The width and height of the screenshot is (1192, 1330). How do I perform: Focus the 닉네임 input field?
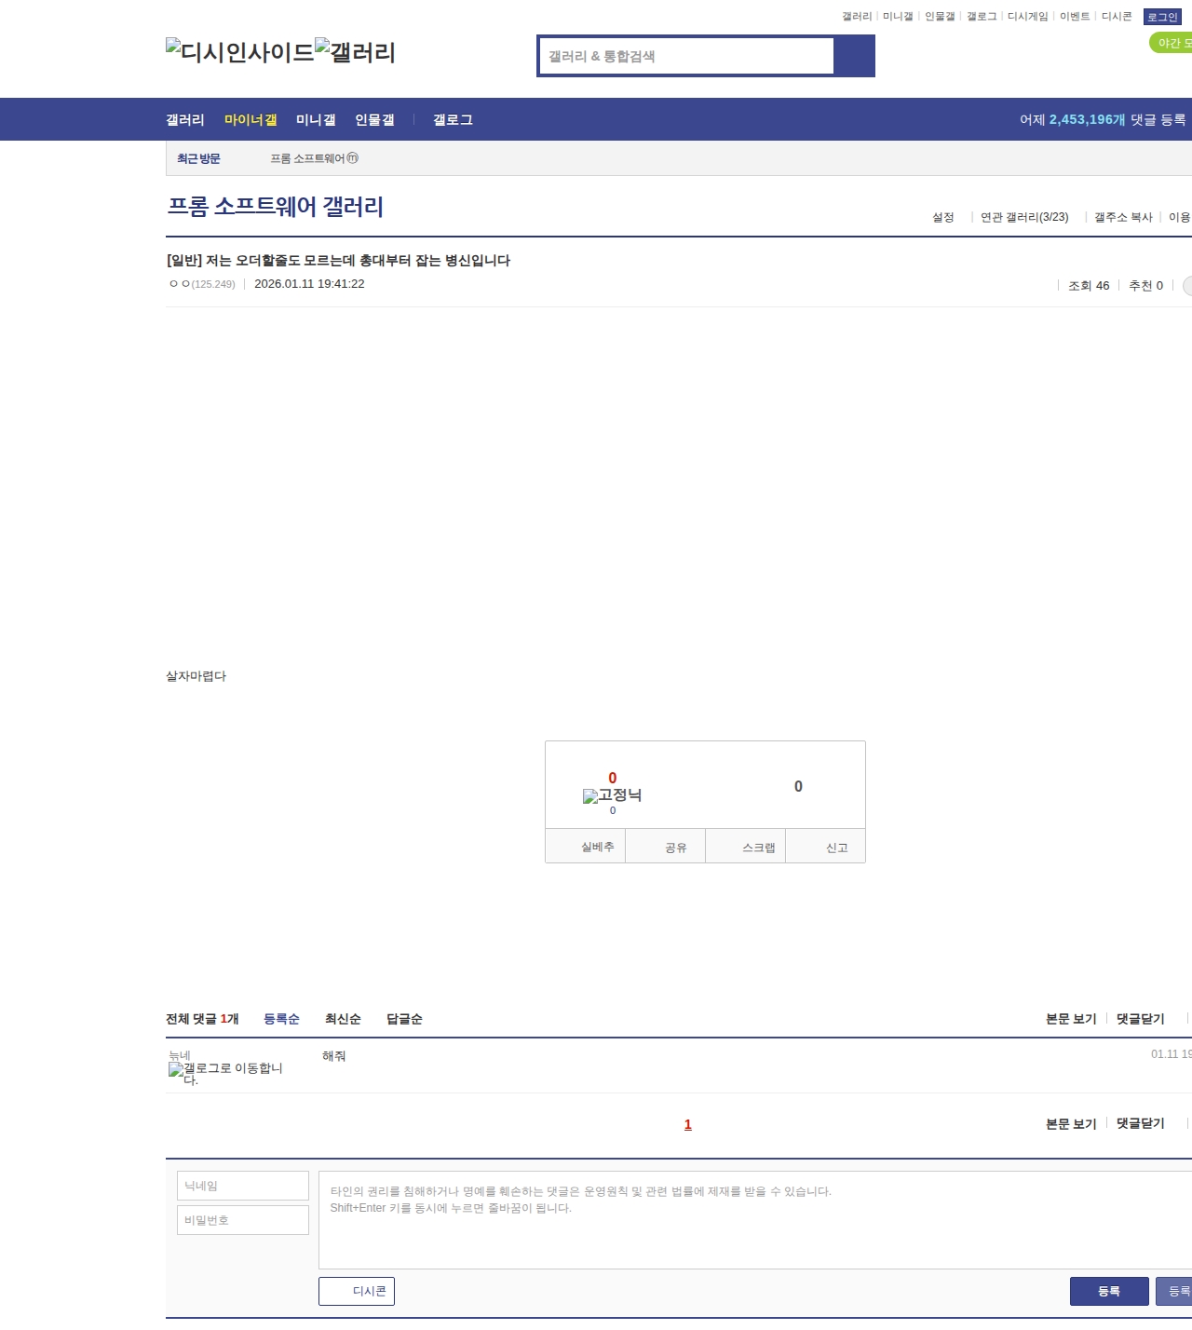click(x=243, y=1186)
